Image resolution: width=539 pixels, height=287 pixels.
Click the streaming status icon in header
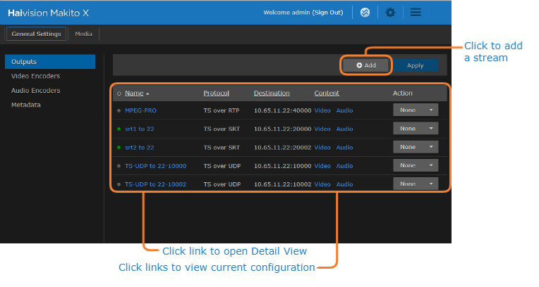pyautogui.click(x=365, y=13)
